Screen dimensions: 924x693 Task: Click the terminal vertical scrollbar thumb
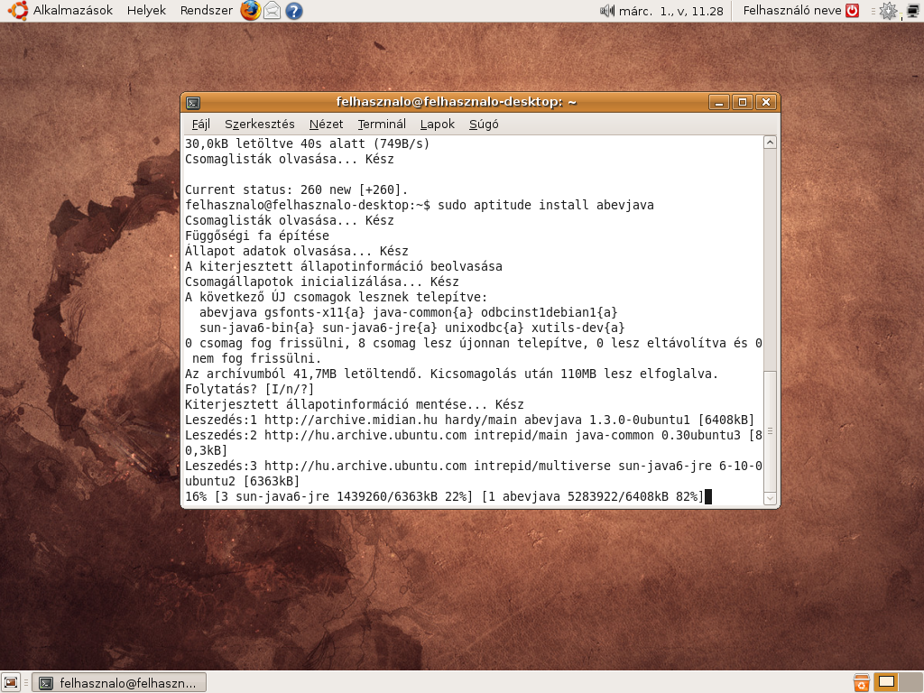[770, 431]
